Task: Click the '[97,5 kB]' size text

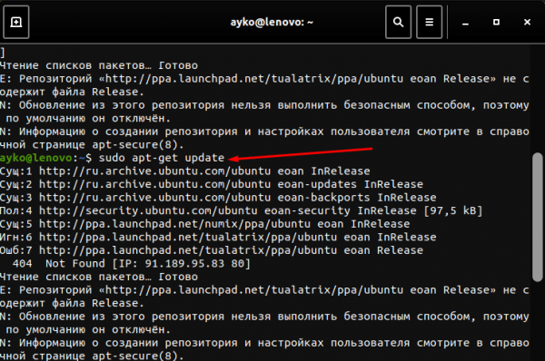Action: (453, 210)
